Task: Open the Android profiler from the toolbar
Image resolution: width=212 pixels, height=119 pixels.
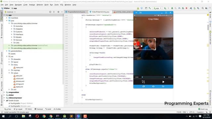Action: coord(179,8)
